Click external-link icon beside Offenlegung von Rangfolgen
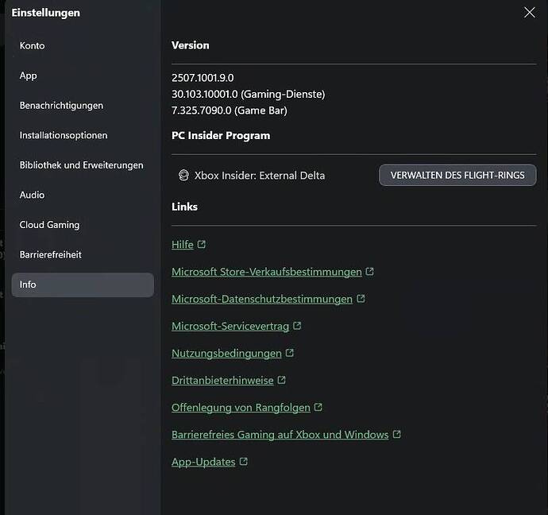The image size is (548, 515). 318,408
